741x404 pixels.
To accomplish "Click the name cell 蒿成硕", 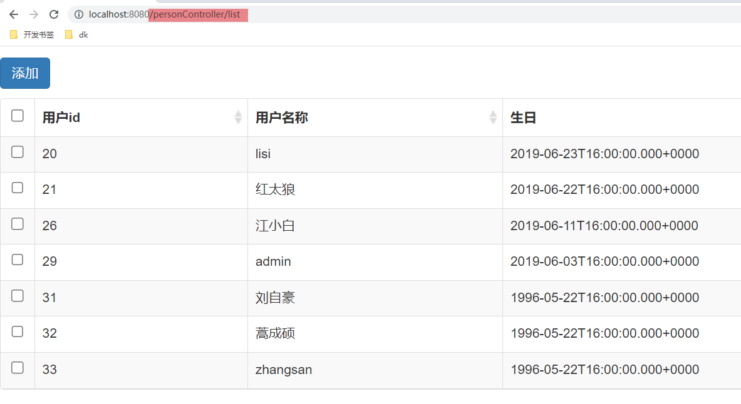I will (x=375, y=334).
